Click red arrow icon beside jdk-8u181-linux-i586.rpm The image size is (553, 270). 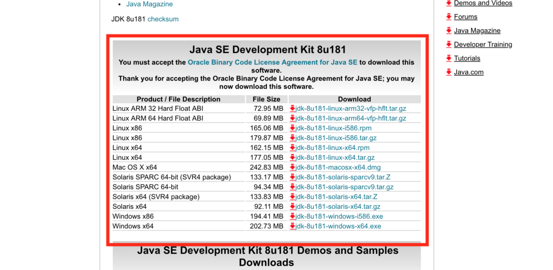[292, 129]
